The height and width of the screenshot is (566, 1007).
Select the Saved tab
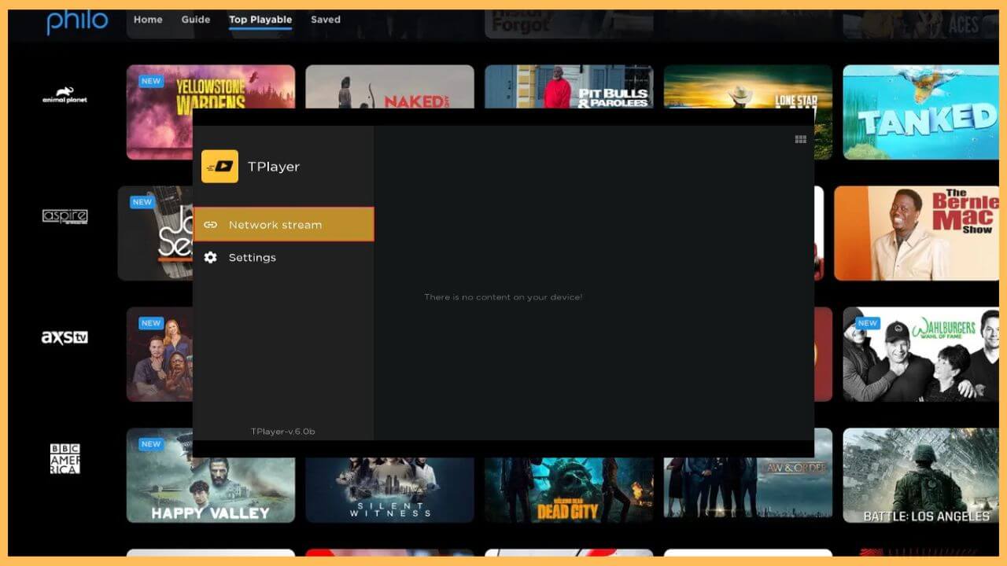(325, 20)
